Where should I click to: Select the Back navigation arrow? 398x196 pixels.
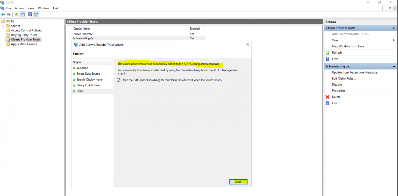[3, 14]
